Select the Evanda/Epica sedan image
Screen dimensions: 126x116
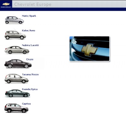[17, 93]
